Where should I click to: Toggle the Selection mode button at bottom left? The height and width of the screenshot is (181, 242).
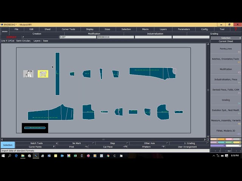(8, 145)
